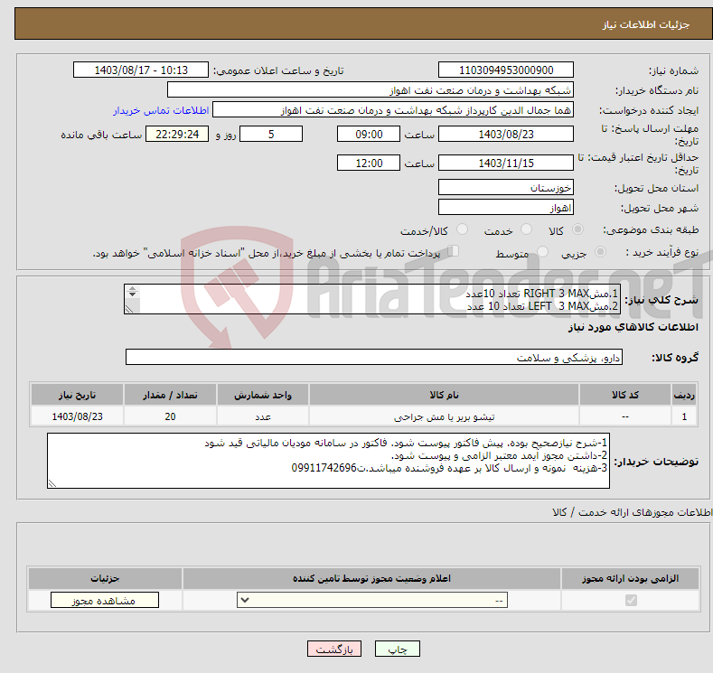Click the ایجاد کننده درخواست field
713x673 pixels.
tap(393, 110)
